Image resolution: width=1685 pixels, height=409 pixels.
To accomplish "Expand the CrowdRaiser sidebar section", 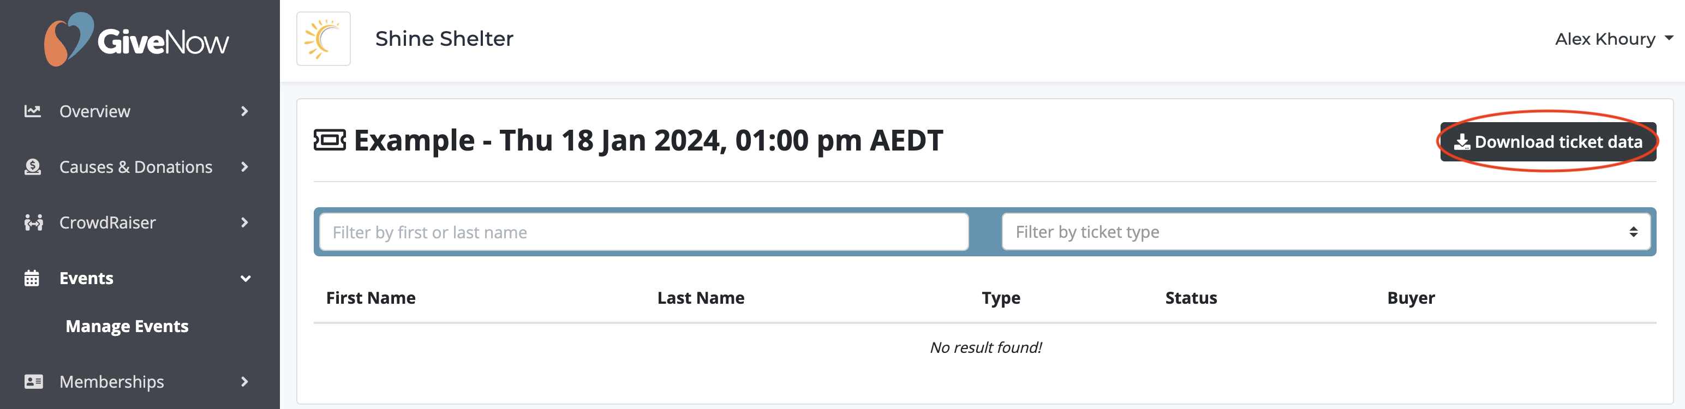I will pos(246,222).
